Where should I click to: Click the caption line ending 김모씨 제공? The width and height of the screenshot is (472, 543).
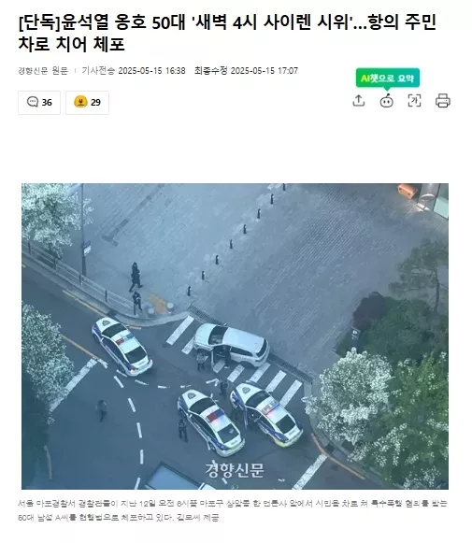[119, 518]
